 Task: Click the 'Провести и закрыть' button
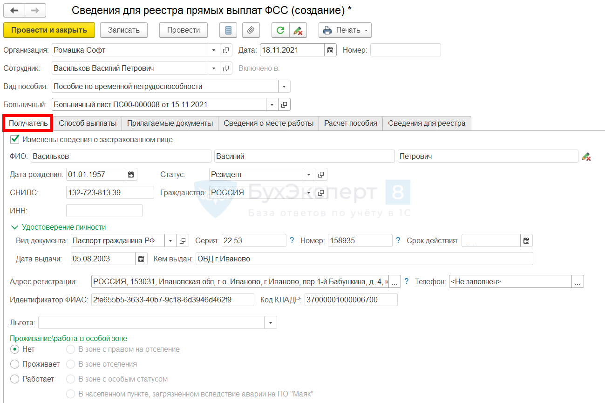coord(49,30)
